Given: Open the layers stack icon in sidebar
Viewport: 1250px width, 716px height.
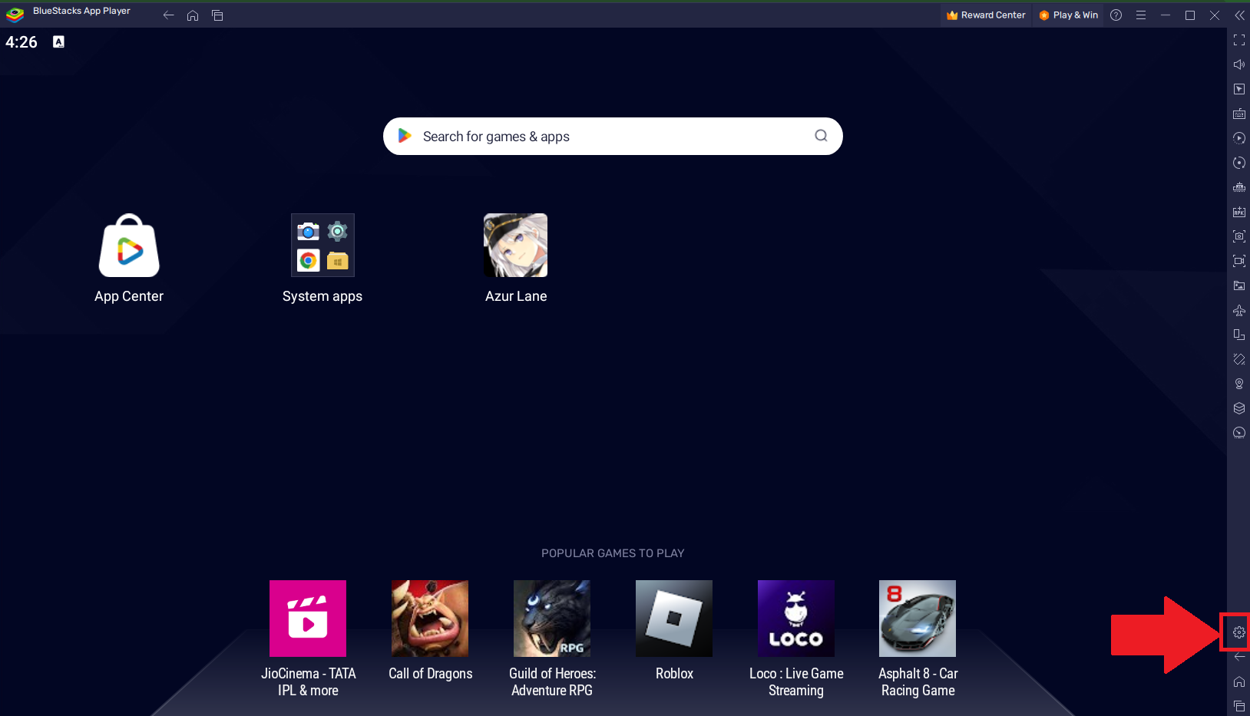Looking at the screenshot, I should click(x=1239, y=408).
